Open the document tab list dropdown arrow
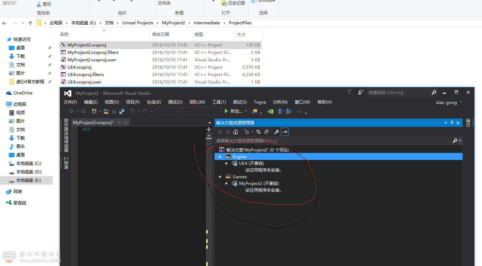Screen dimensions: 482x266 (209, 123)
